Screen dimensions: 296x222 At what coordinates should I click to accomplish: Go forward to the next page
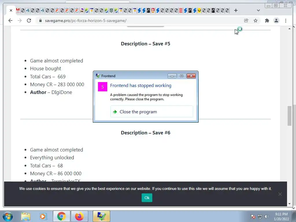(20, 21)
